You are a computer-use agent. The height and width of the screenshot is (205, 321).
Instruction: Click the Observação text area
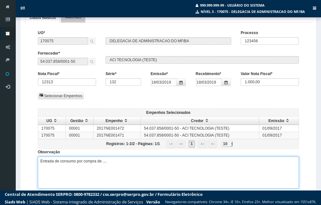pyautogui.click(x=168, y=173)
